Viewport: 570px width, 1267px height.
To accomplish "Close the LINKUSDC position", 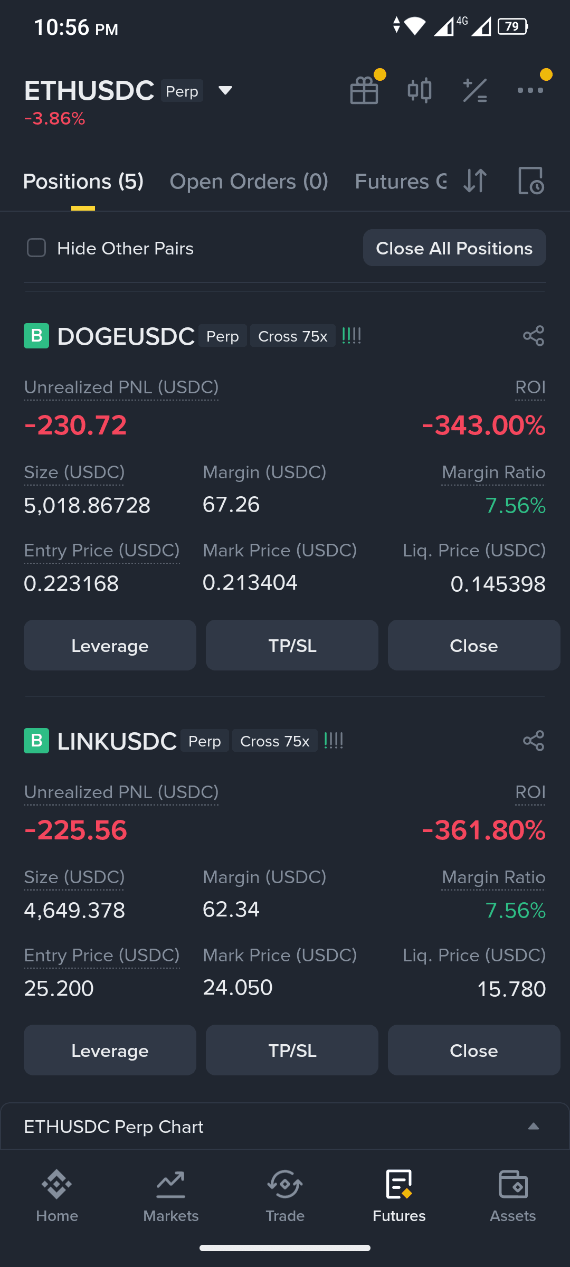I will point(474,1050).
